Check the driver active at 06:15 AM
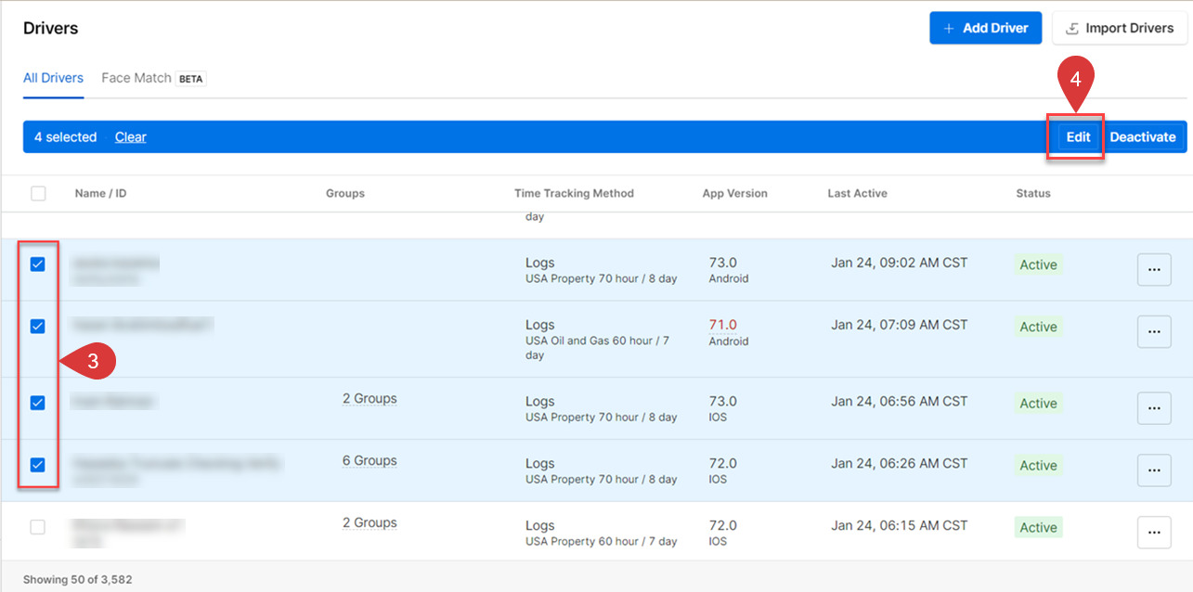Viewport: 1193px width, 592px height. pos(38,527)
